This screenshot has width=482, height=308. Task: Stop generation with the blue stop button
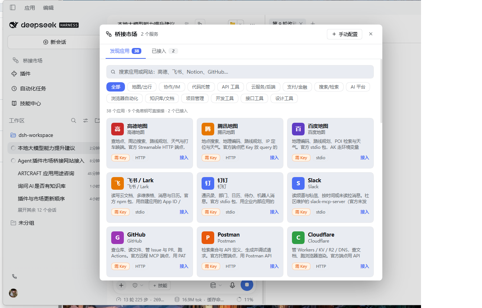click(x=247, y=285)
